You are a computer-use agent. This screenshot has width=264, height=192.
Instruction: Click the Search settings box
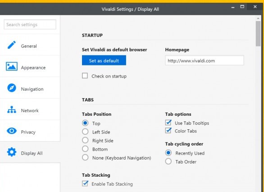click(x=30, y=24)
